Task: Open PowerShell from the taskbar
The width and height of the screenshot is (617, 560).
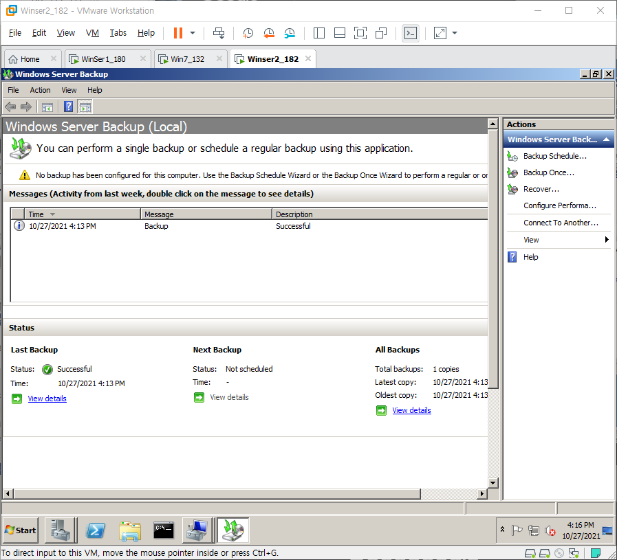Action: tap(96, 530)
